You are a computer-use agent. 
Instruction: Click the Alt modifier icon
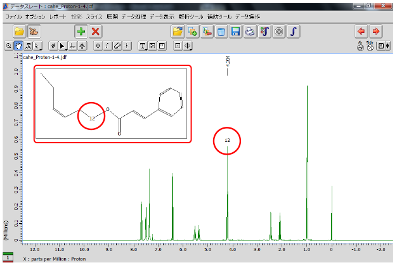[x=360, y=46]
